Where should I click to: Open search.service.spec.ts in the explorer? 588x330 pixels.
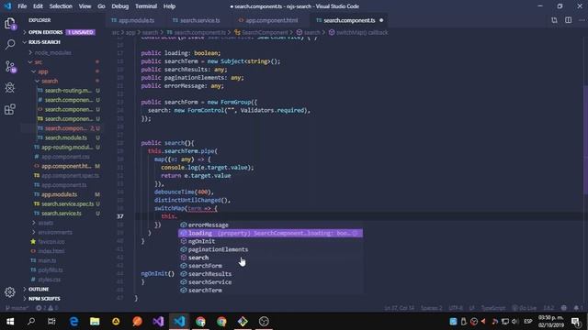(x=67, y=203)
